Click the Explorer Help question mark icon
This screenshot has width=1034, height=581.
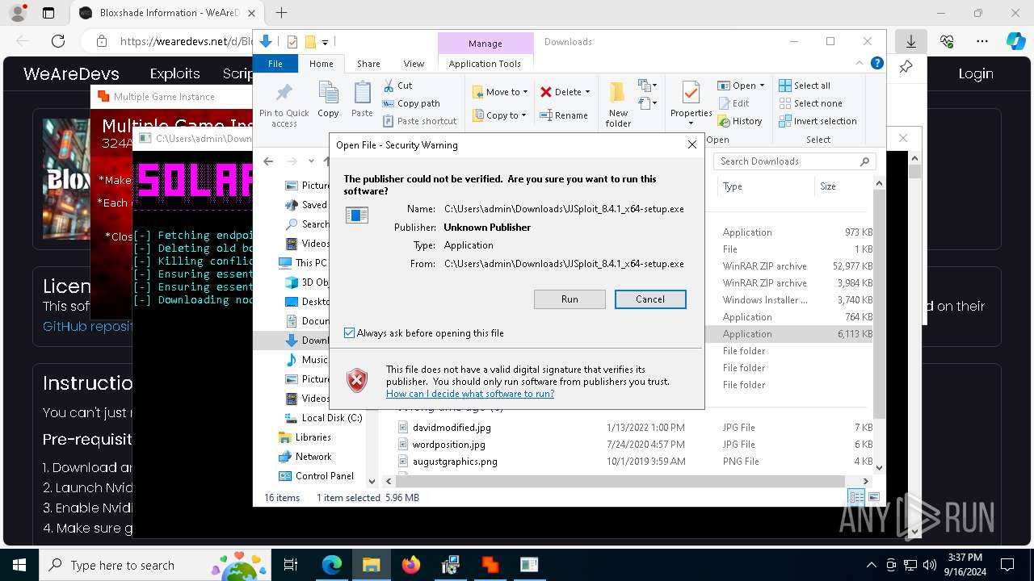(x=877, y=63)
